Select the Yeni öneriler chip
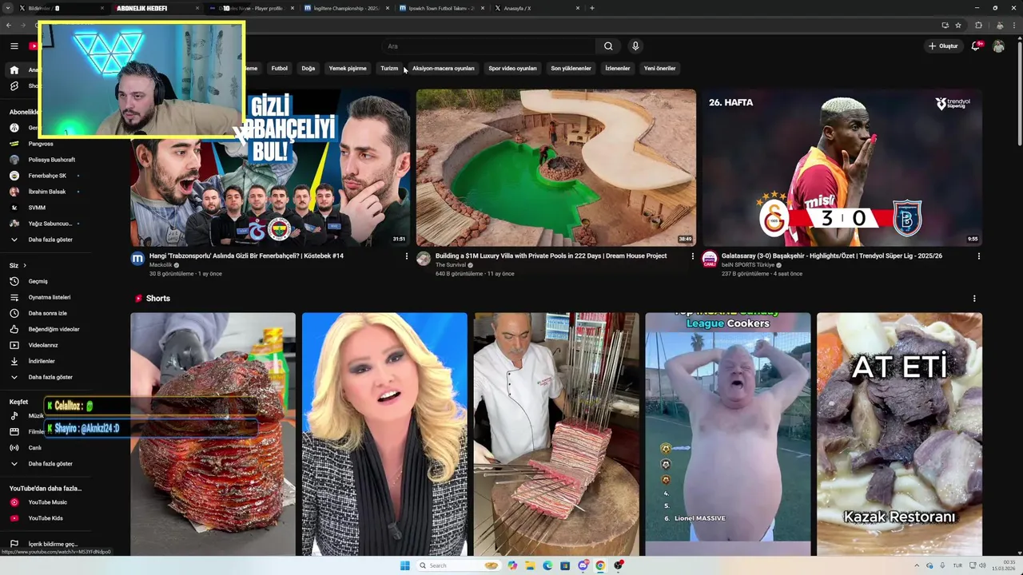Image resolution: width=1023 pixels, height=575 pixels. click(659, 69)
